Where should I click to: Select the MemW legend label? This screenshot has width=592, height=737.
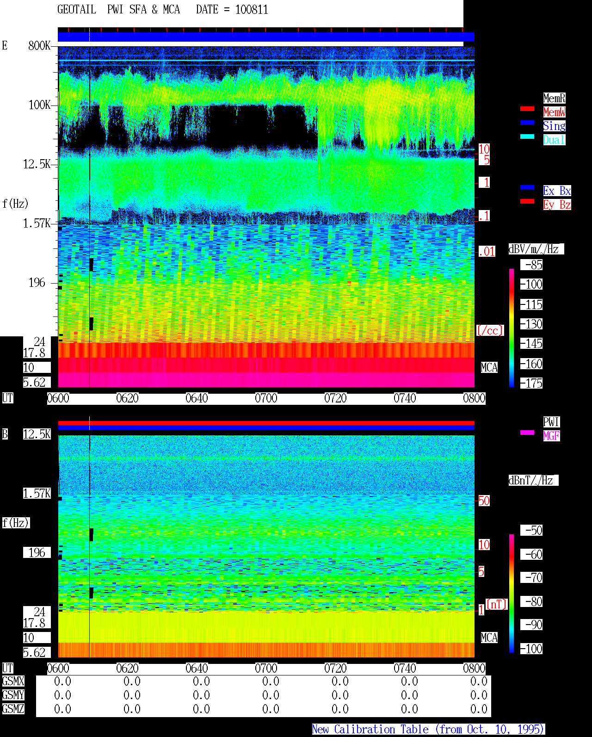(554, 112)
